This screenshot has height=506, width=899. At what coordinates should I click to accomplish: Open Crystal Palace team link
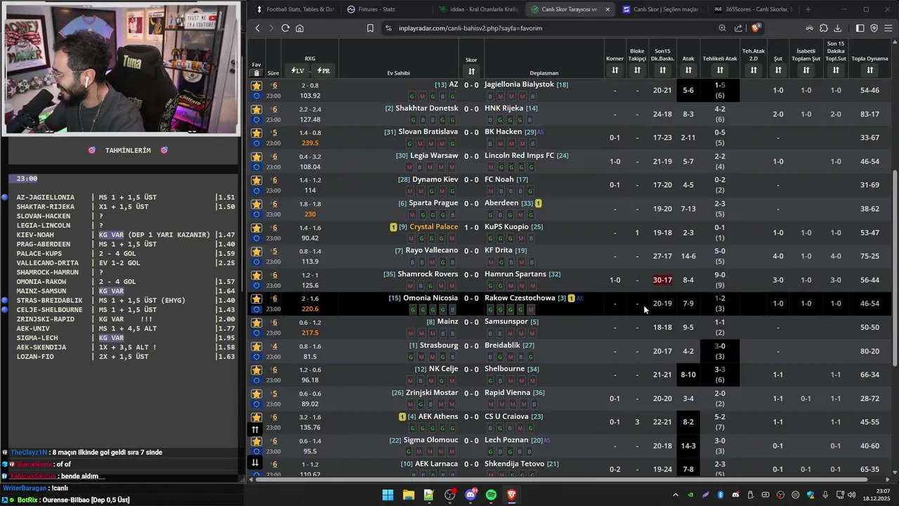click(433, 227)
